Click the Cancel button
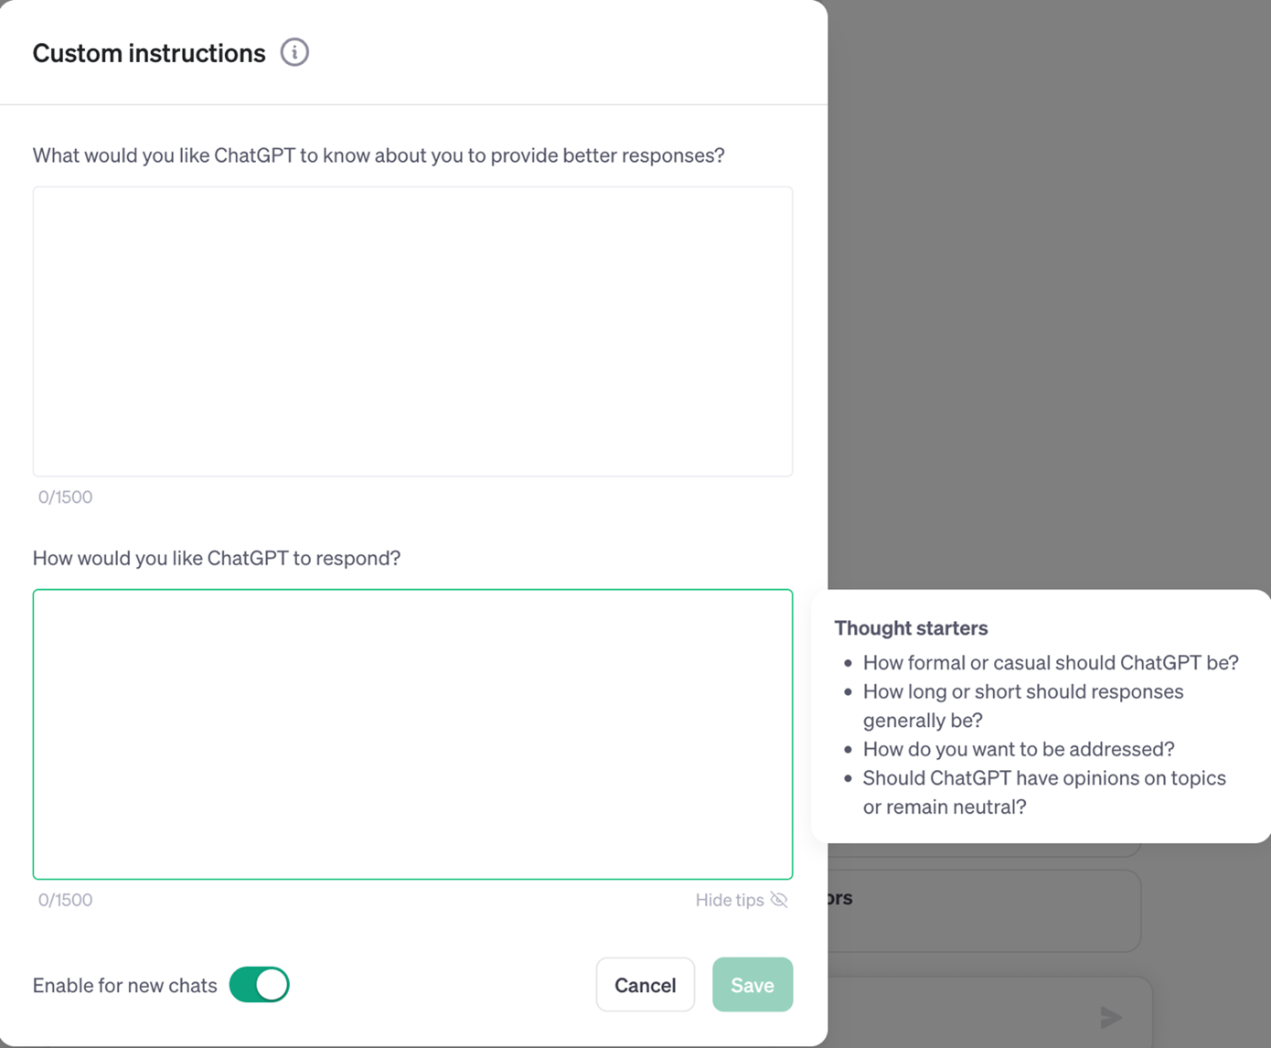 645,985
